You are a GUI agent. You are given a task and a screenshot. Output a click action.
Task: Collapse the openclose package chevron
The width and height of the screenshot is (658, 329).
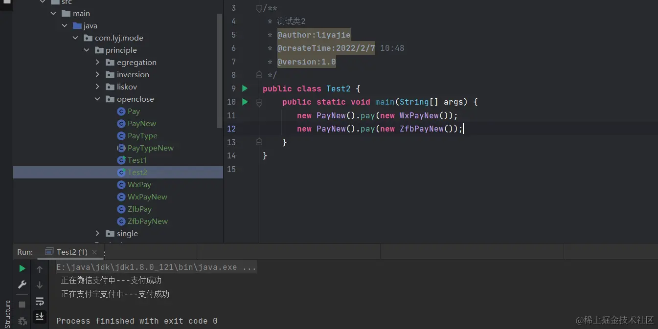coord(97,99)
